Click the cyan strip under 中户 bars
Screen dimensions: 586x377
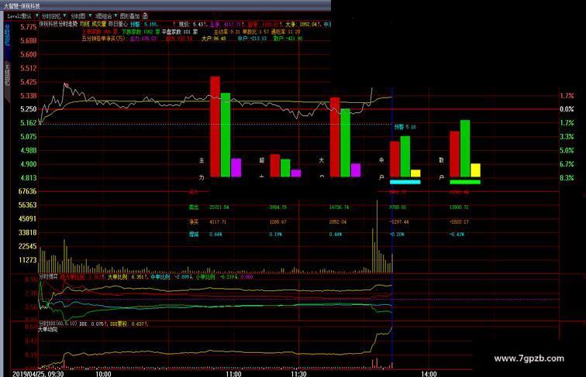[405, 182]
